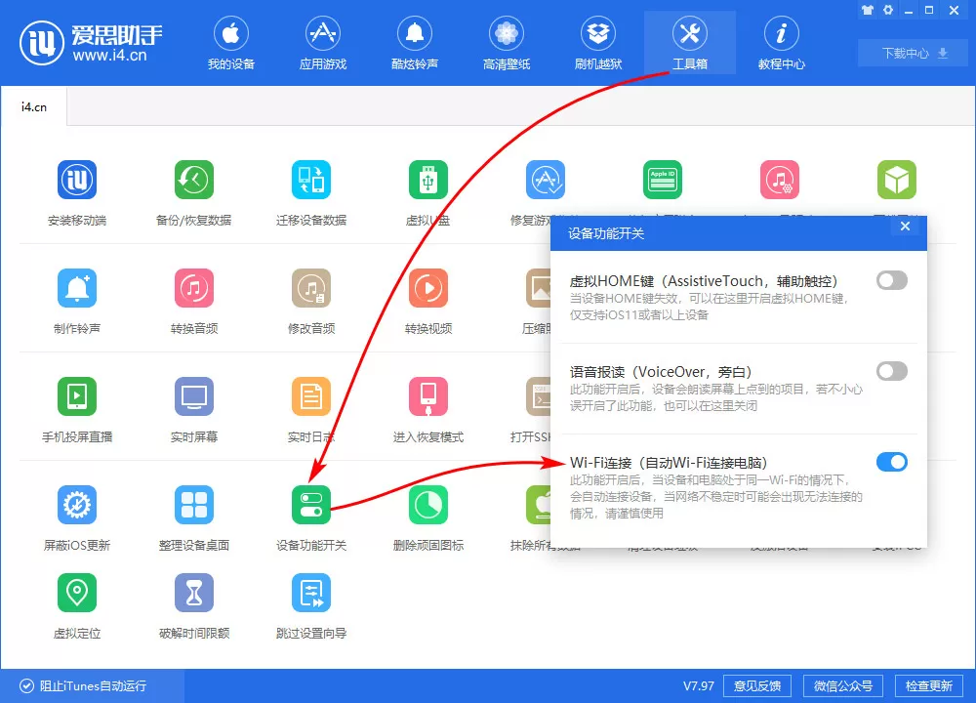
Task: Click the 检查更新 button
Action: pyautogui.click(x=929, y=685)
